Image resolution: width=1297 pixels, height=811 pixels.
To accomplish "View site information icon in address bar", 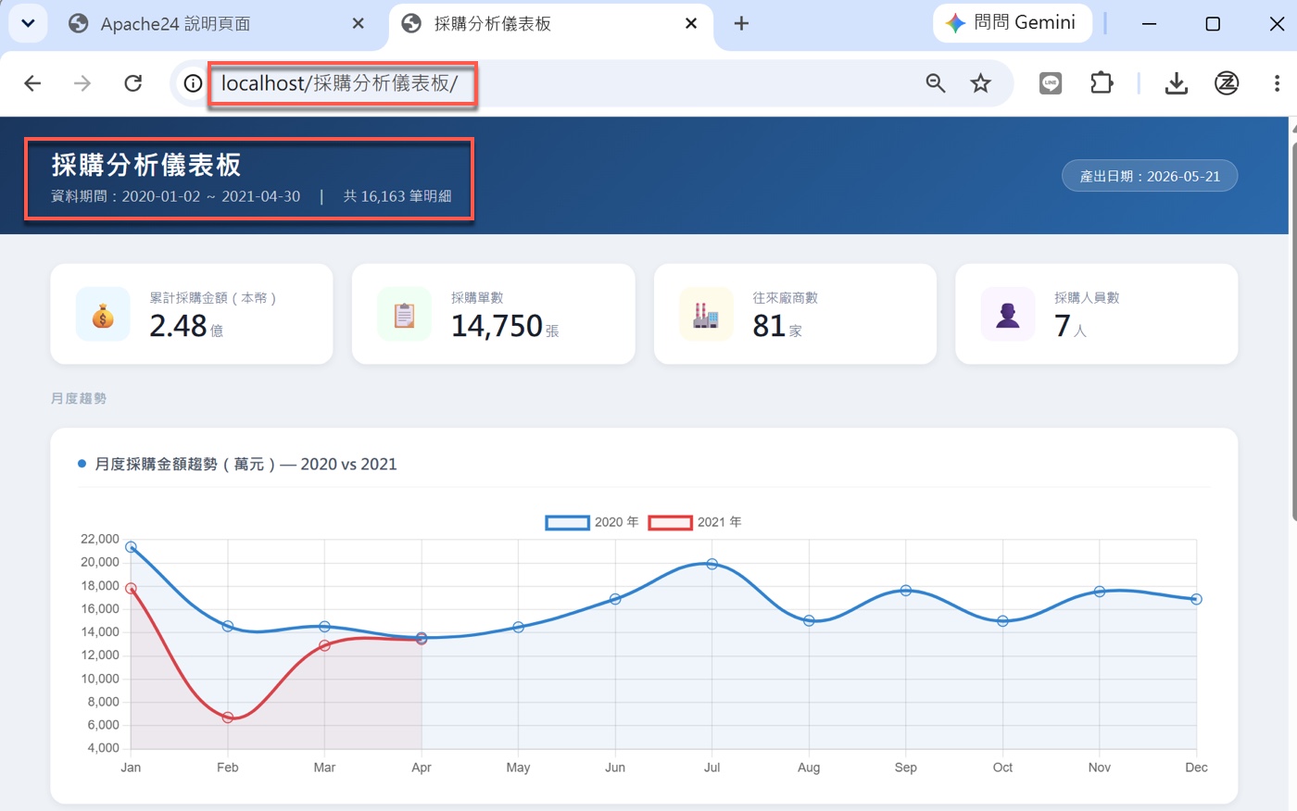I will pos(193,83).
